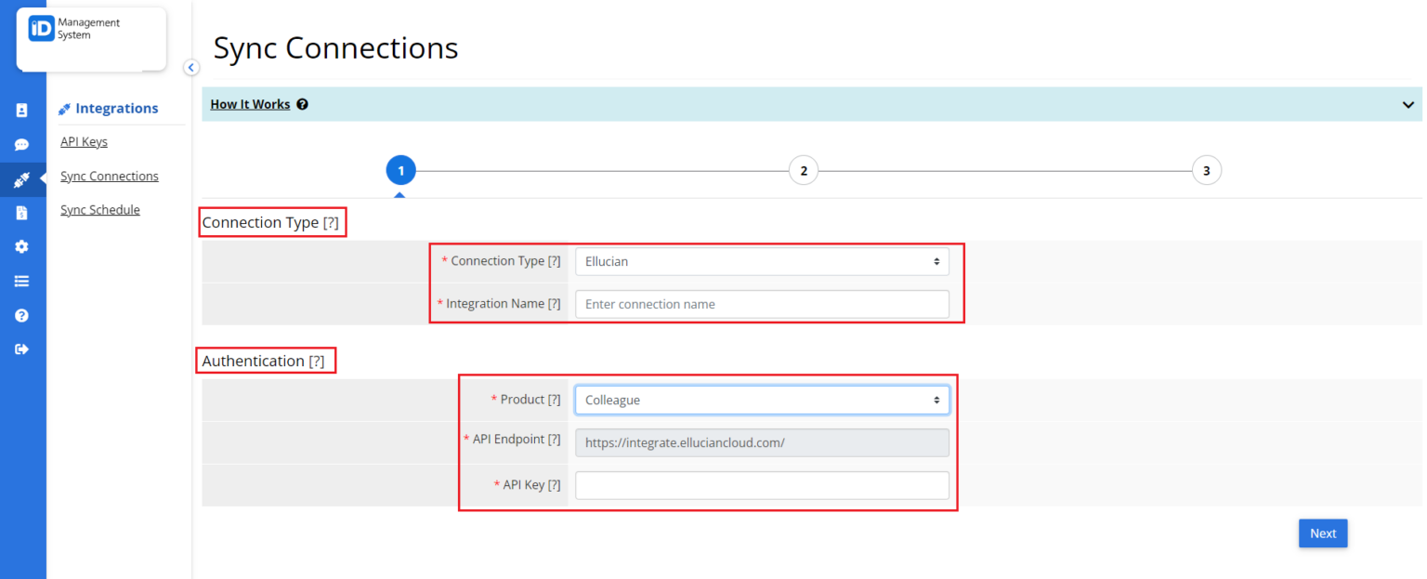Select the Integrations plug icon in sidebar
This screenshot has height=579, width=1427.
click(22, 178)
